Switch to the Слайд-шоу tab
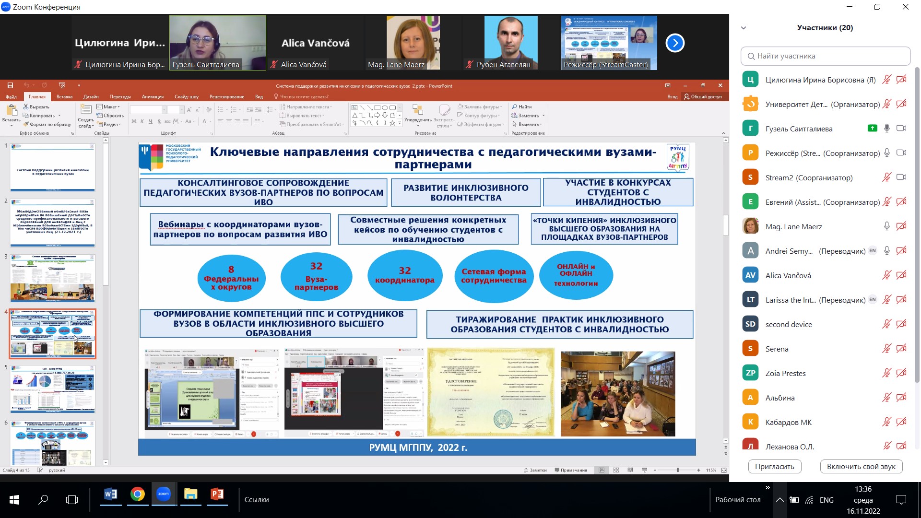Image resolution: width=921 pixels, height=518 pixels. point(186,97)
